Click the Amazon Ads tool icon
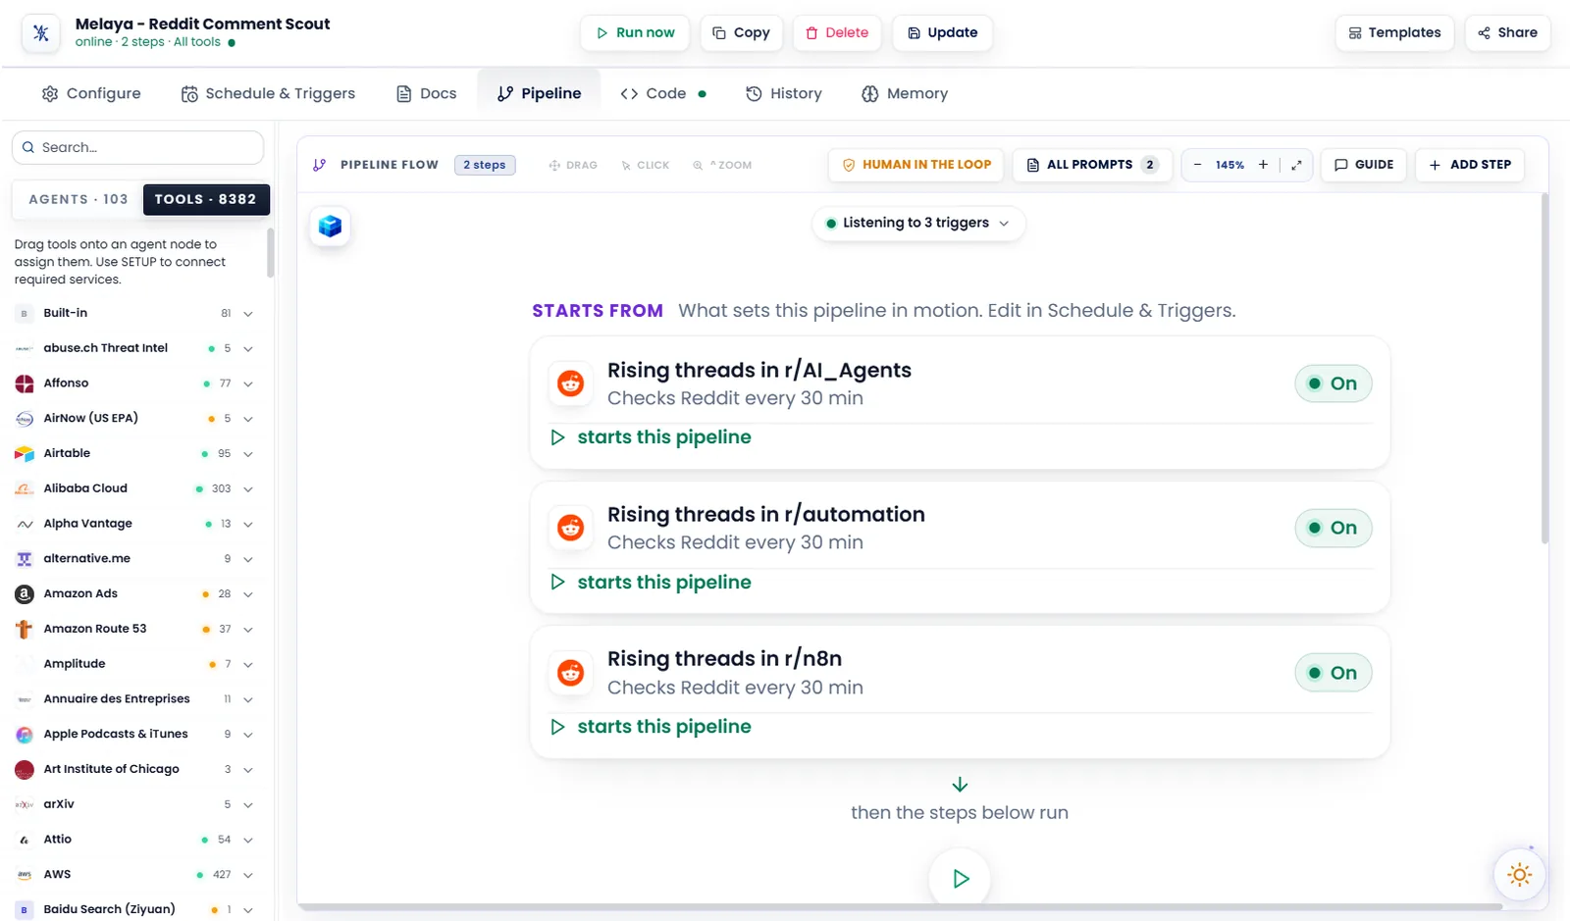1570x921 pixels. [25, 594]
